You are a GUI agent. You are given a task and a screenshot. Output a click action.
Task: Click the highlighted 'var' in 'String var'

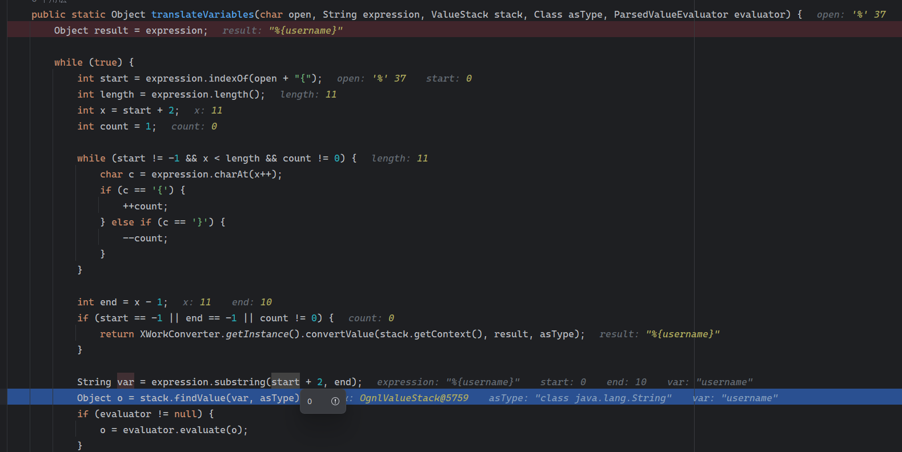(126, 382)
